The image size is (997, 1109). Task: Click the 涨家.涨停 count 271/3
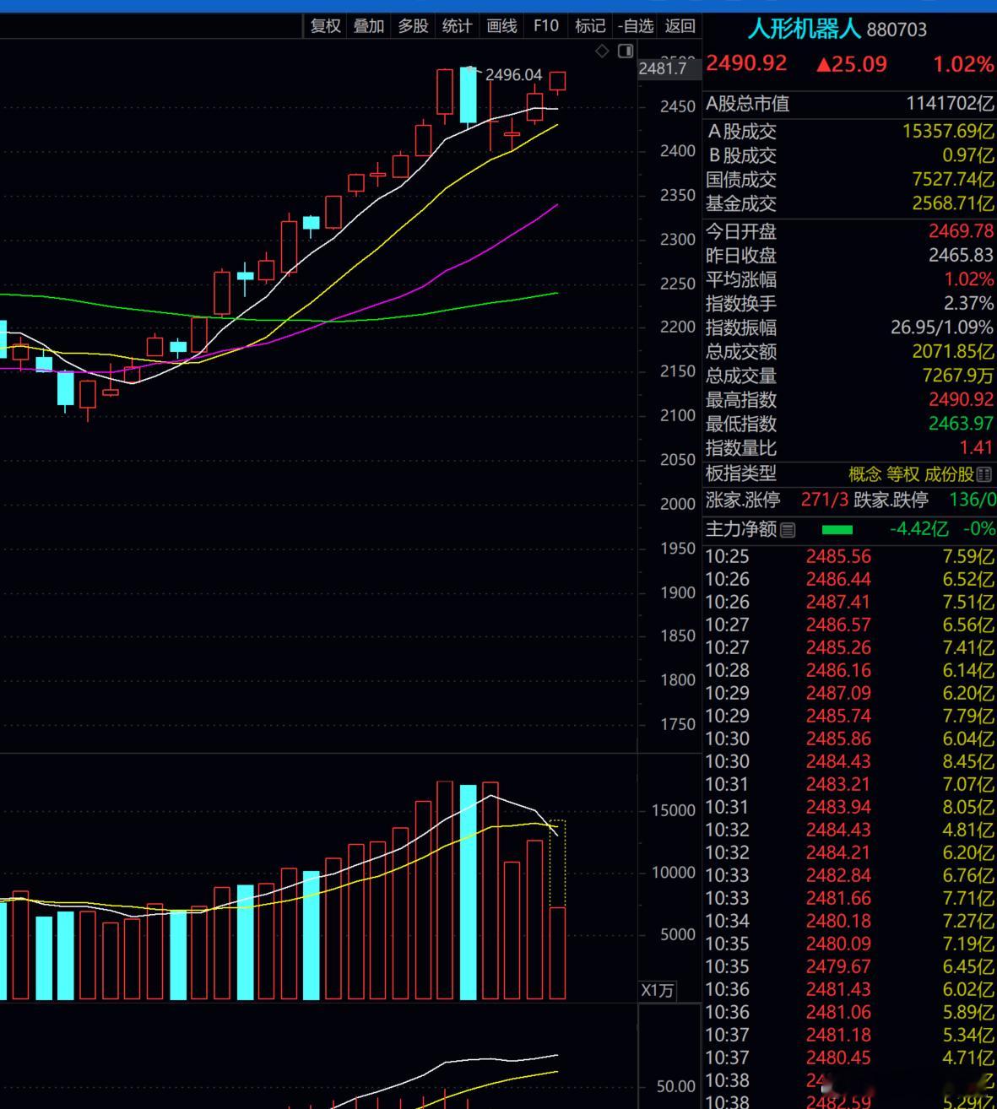click(825, 500)
